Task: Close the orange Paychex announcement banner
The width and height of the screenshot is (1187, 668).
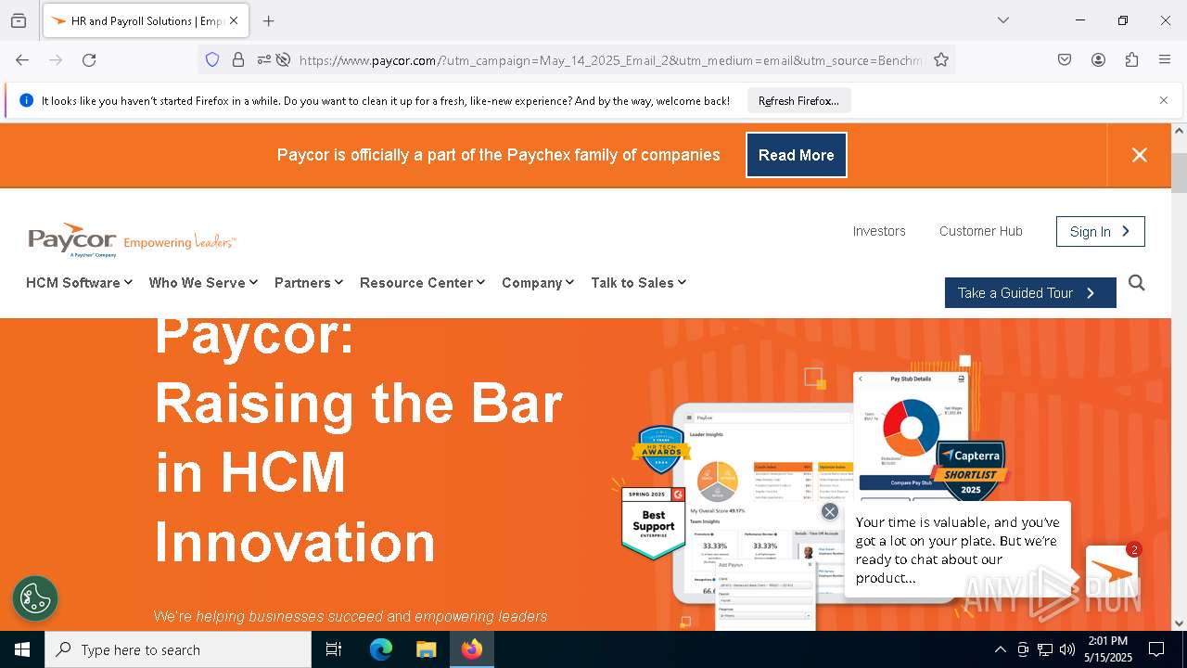Action: click(1140, 155)
